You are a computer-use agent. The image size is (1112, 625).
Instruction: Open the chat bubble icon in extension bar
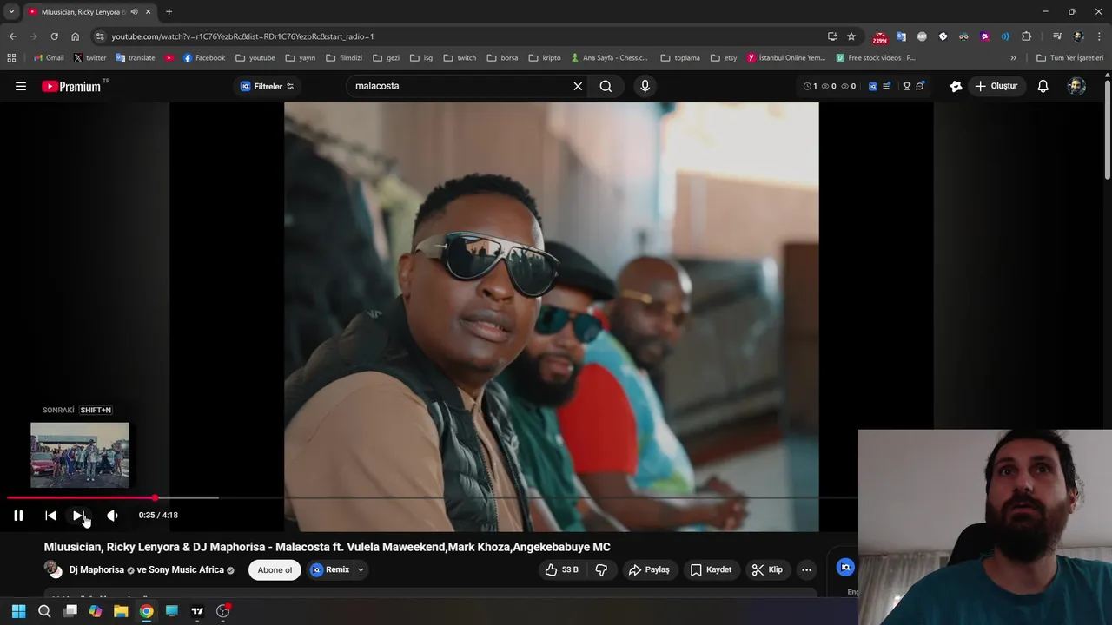pyautogui.click(x=920, y=86)
